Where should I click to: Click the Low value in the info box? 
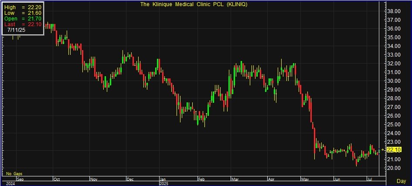[x=34, y=14]
